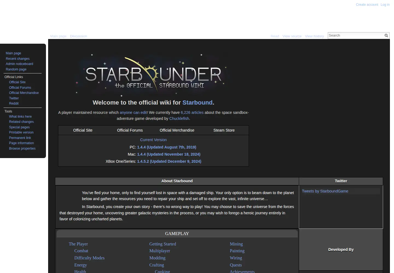Click 'anyone can edit' link
The height and width of the screenshot is (273, 394).
click(x=133, y=112)
